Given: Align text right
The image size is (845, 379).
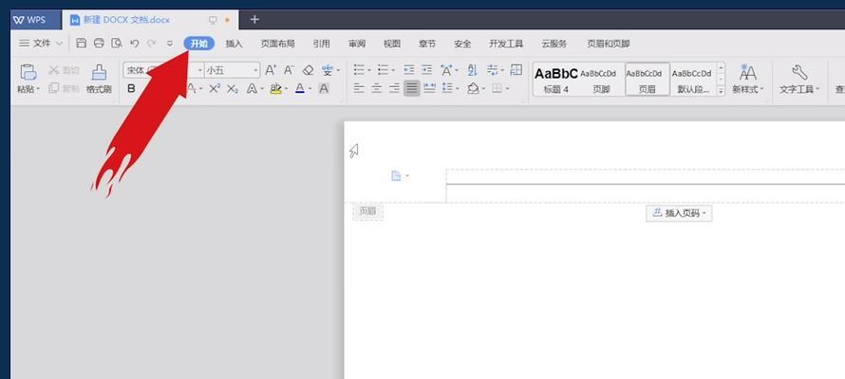Looking at the screenshot, I should point(394,89).
